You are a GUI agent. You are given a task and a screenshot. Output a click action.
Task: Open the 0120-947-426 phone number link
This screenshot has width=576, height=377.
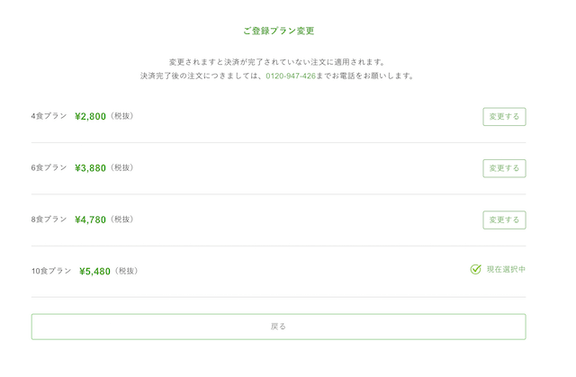[291, 76]
